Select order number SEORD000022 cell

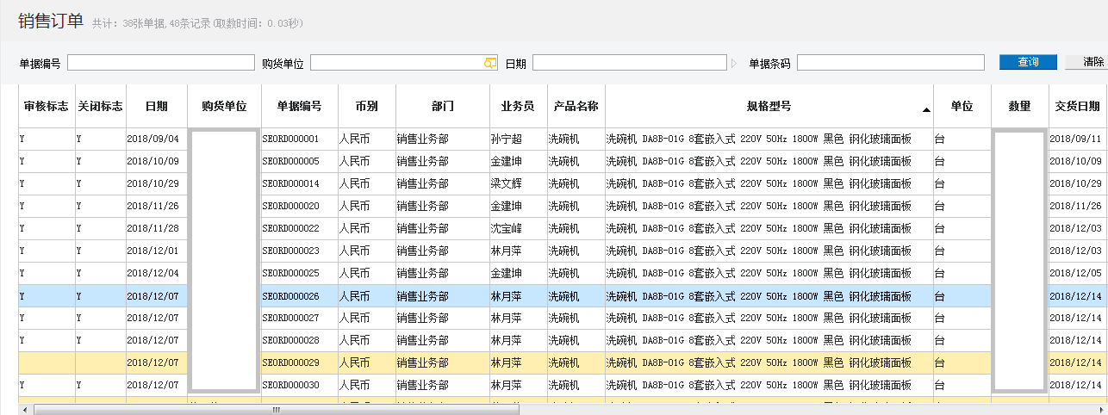coord(299,229)
